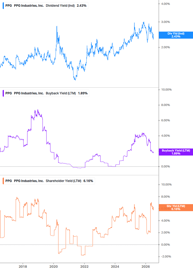This screenshot has height=271, width=193.
Task: Click the 8.00% tick on the buyback yield axis
Action: [x=166, y=105]
